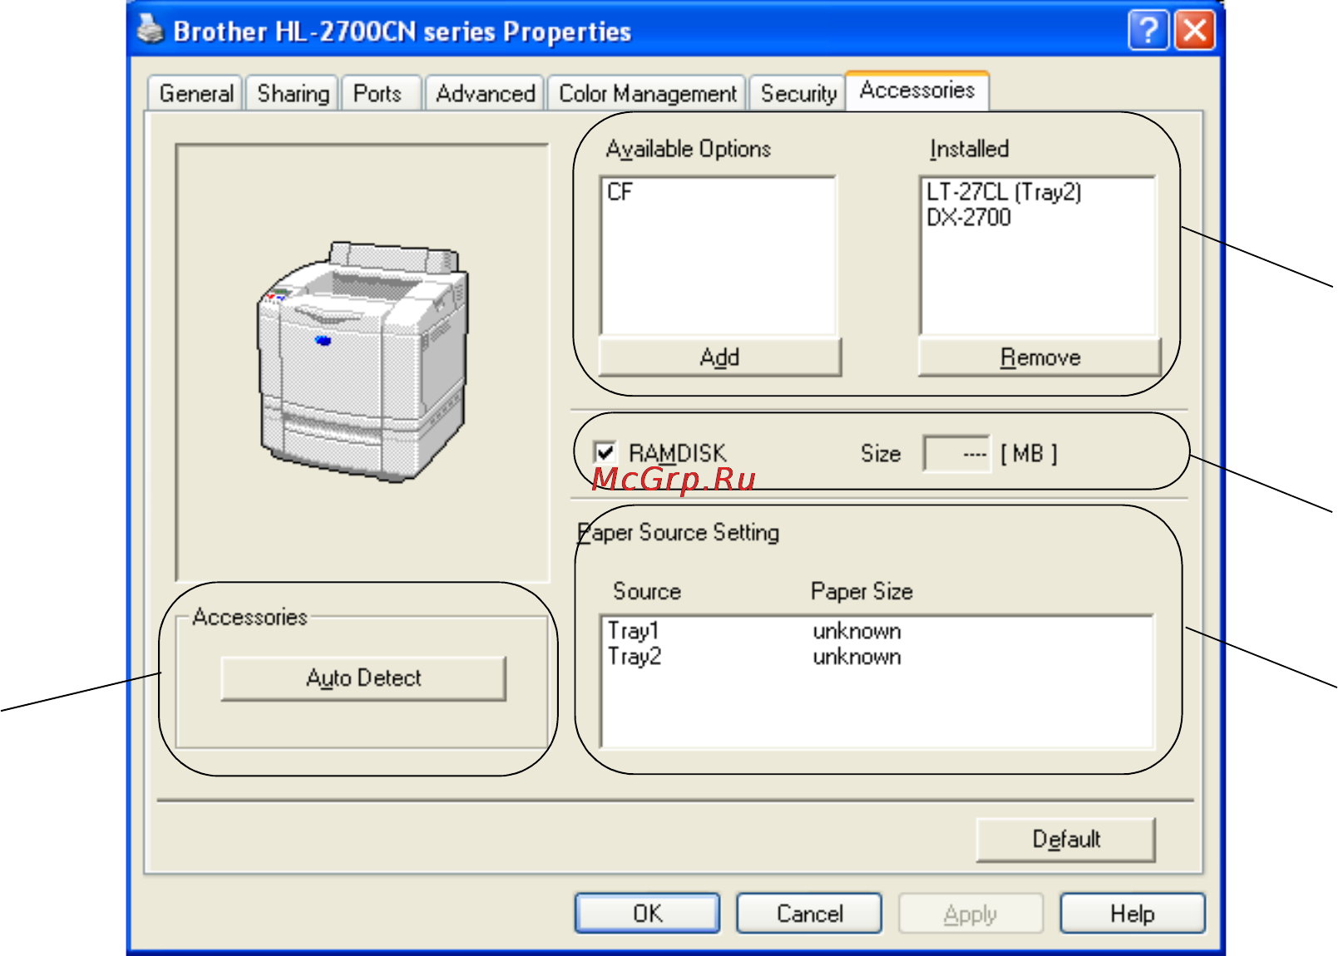Select the Tray1 row in Paper Source

click(877, 631)
